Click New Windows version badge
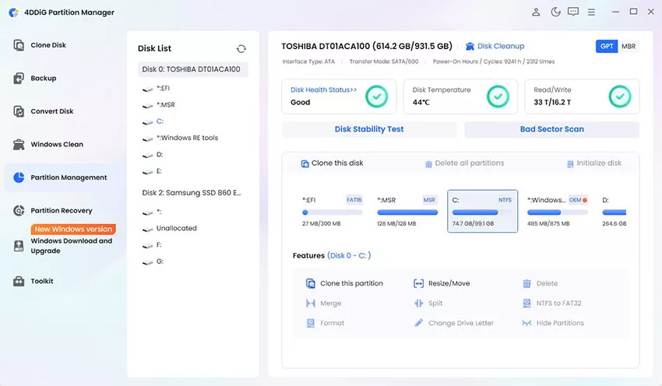 pyautogui.click(x=73, y=230)
